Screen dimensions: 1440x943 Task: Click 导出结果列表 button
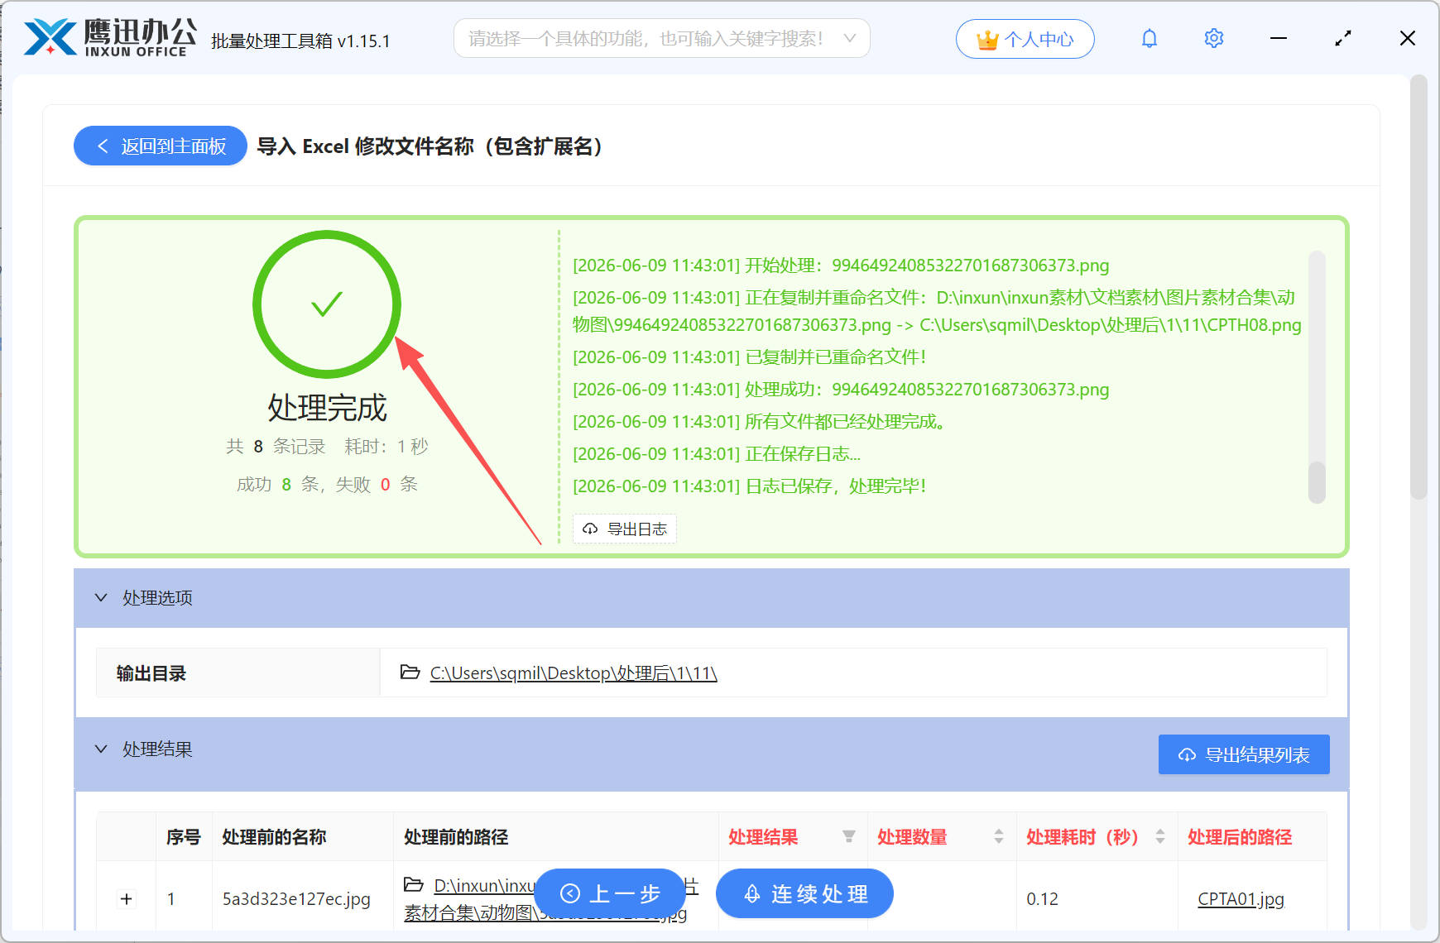tap(1244, 754)
